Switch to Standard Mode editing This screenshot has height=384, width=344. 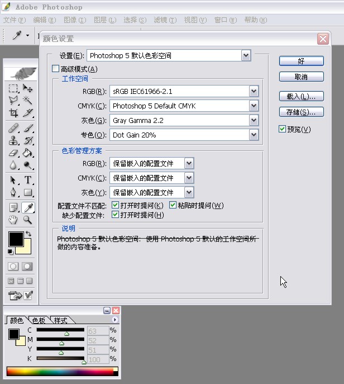pyautogui.click(x=13, y=266)
